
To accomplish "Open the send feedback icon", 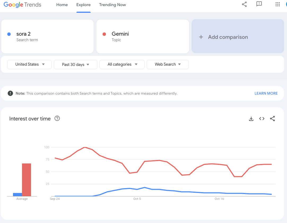I will tap(259, 4).
